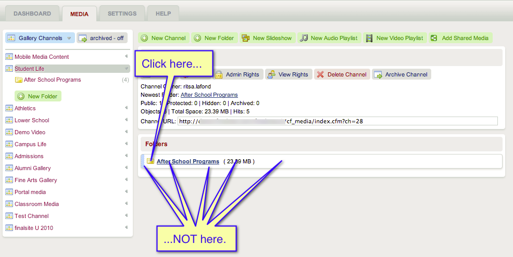The image size is (513, 257).
Task: Click the red X Delete Channel icon
Action: (320, 74)
